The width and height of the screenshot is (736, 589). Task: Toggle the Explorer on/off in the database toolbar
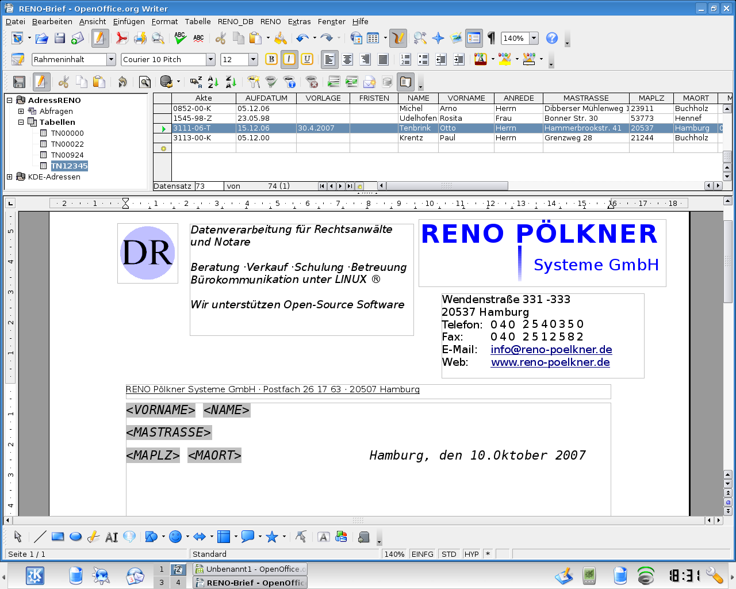[405, 82]
